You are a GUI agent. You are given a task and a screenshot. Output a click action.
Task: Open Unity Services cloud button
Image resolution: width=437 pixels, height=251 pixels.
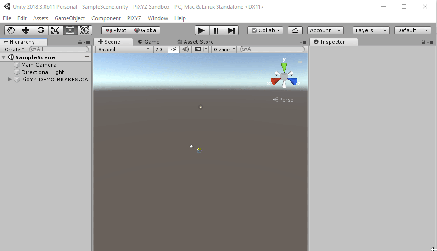tap(295, 30)
